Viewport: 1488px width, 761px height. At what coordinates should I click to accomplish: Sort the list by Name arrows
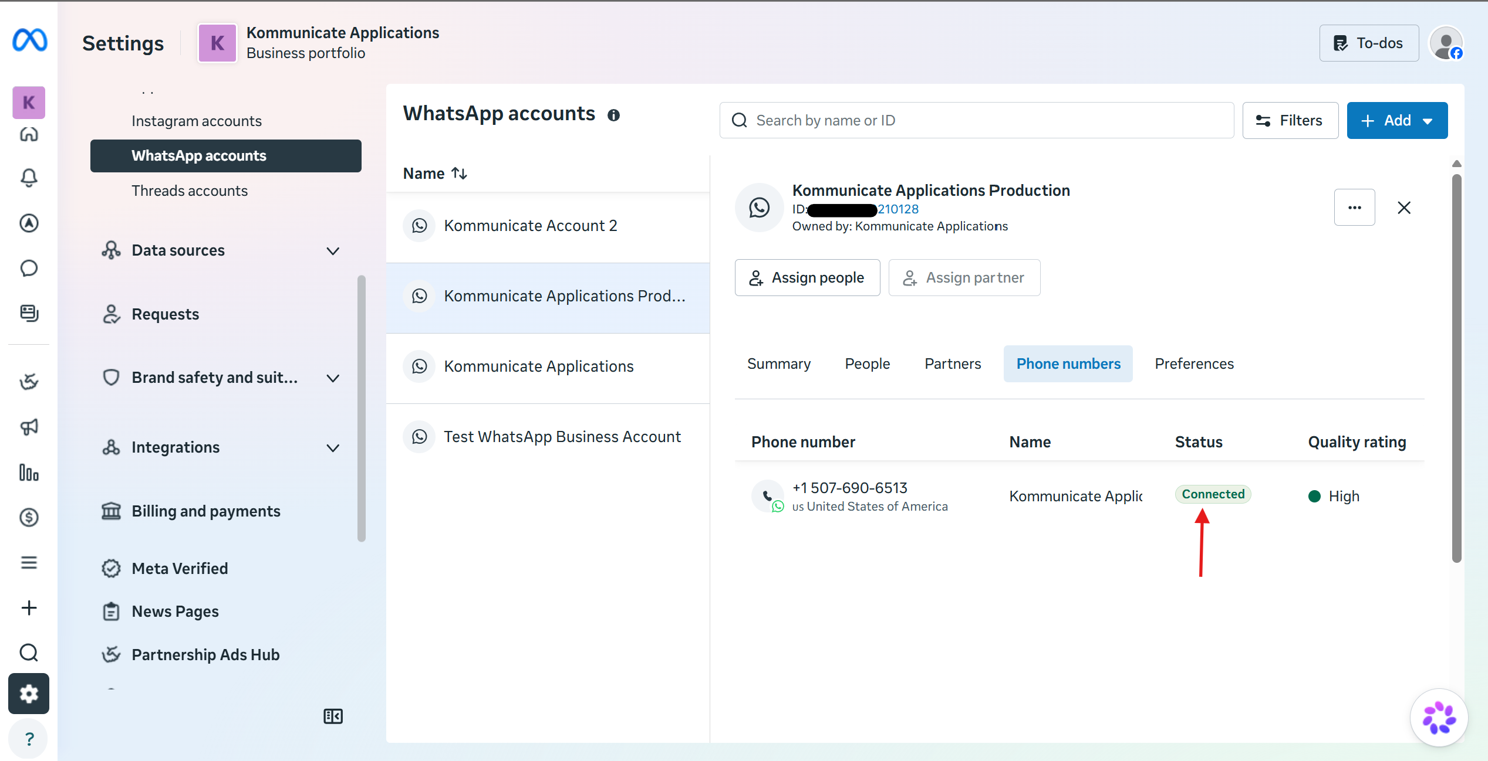click(x=459, y=174)
